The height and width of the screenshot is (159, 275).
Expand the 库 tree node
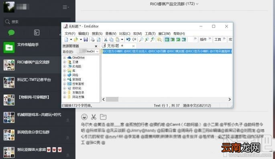point(65,70)
